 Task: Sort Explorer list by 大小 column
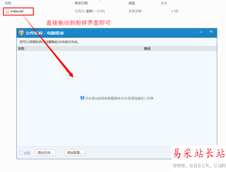click(164, 3)
